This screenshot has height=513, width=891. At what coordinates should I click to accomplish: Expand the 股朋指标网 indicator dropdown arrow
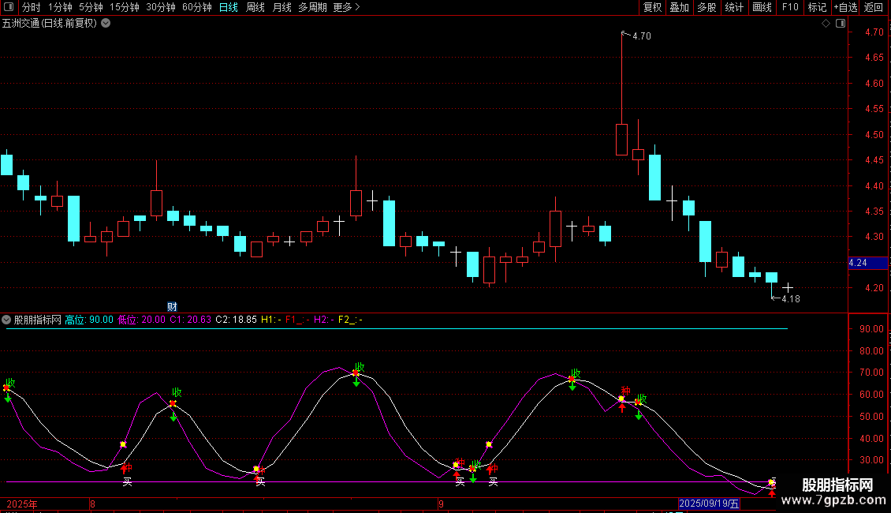6,320
